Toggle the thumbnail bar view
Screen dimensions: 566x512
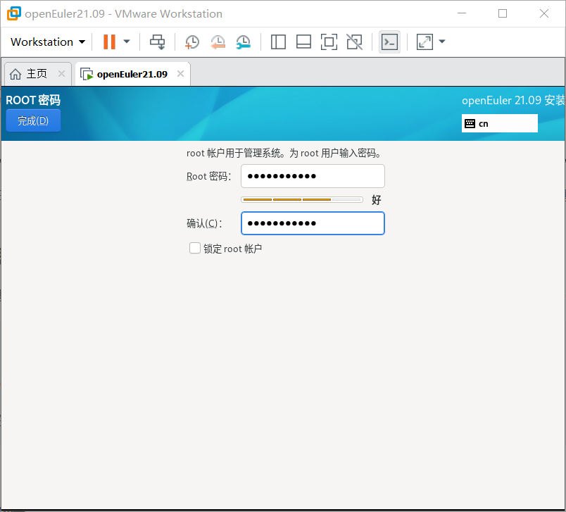pos(303,42)
